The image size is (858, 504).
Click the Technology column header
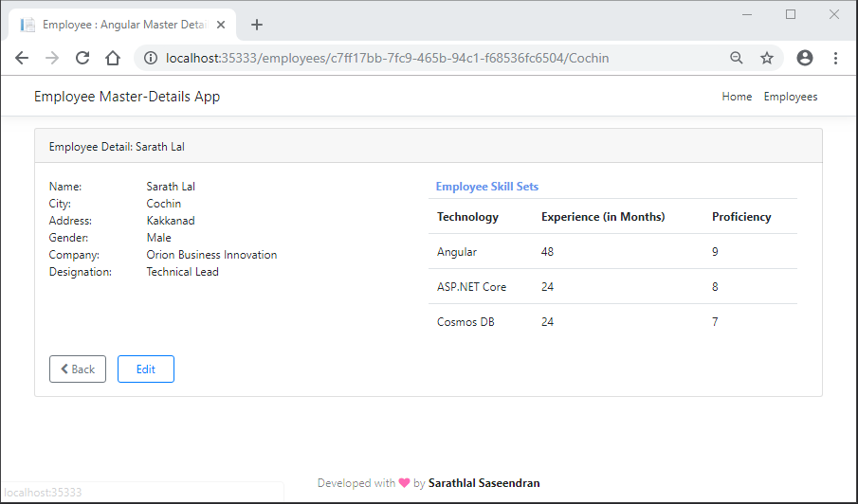467,217
